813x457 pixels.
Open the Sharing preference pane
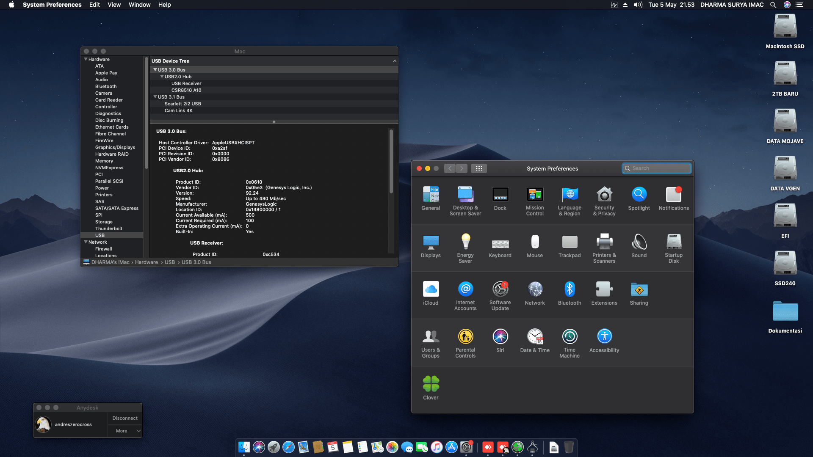point(639,293)
